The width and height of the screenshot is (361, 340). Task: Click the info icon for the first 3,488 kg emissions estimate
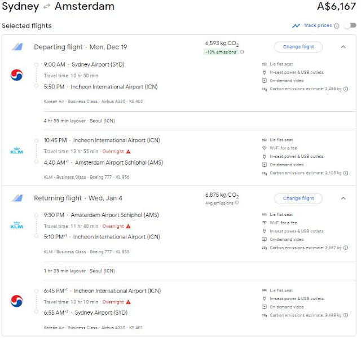[x=346, y=89]
